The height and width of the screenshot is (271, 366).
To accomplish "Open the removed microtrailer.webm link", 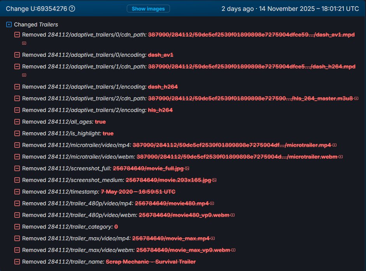I will [x=237, y=157].
